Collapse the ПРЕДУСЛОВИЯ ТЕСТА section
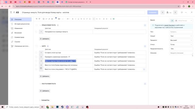The height and width of the screenshot is (109, 195). tap(40, 25)
